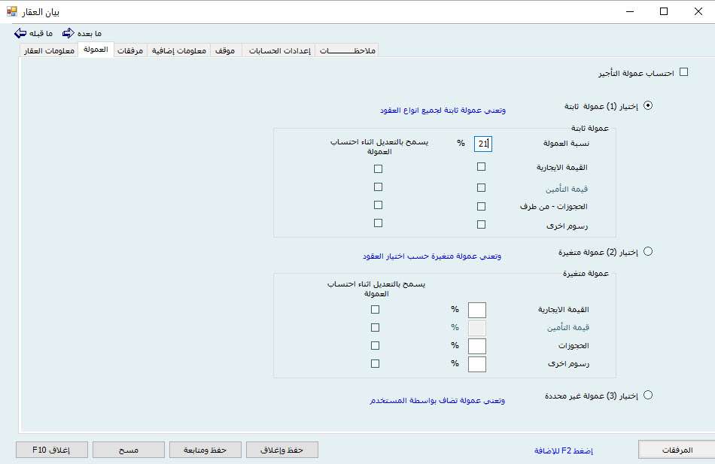Click the حفظ وإغلاق button
Screen dimensions: 715x464
(x=282, y=449)
